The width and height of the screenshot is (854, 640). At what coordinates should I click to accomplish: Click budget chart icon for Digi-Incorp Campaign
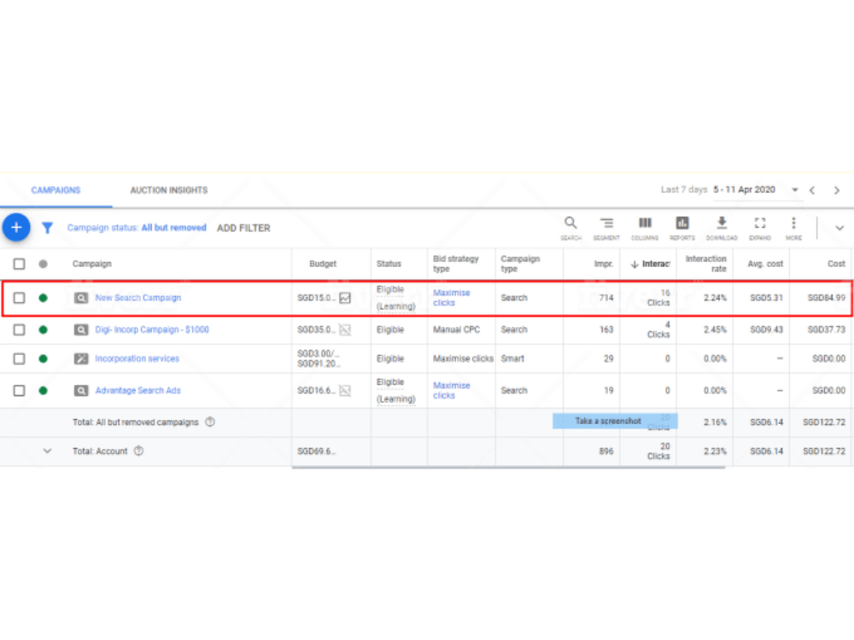coord(345,329)
